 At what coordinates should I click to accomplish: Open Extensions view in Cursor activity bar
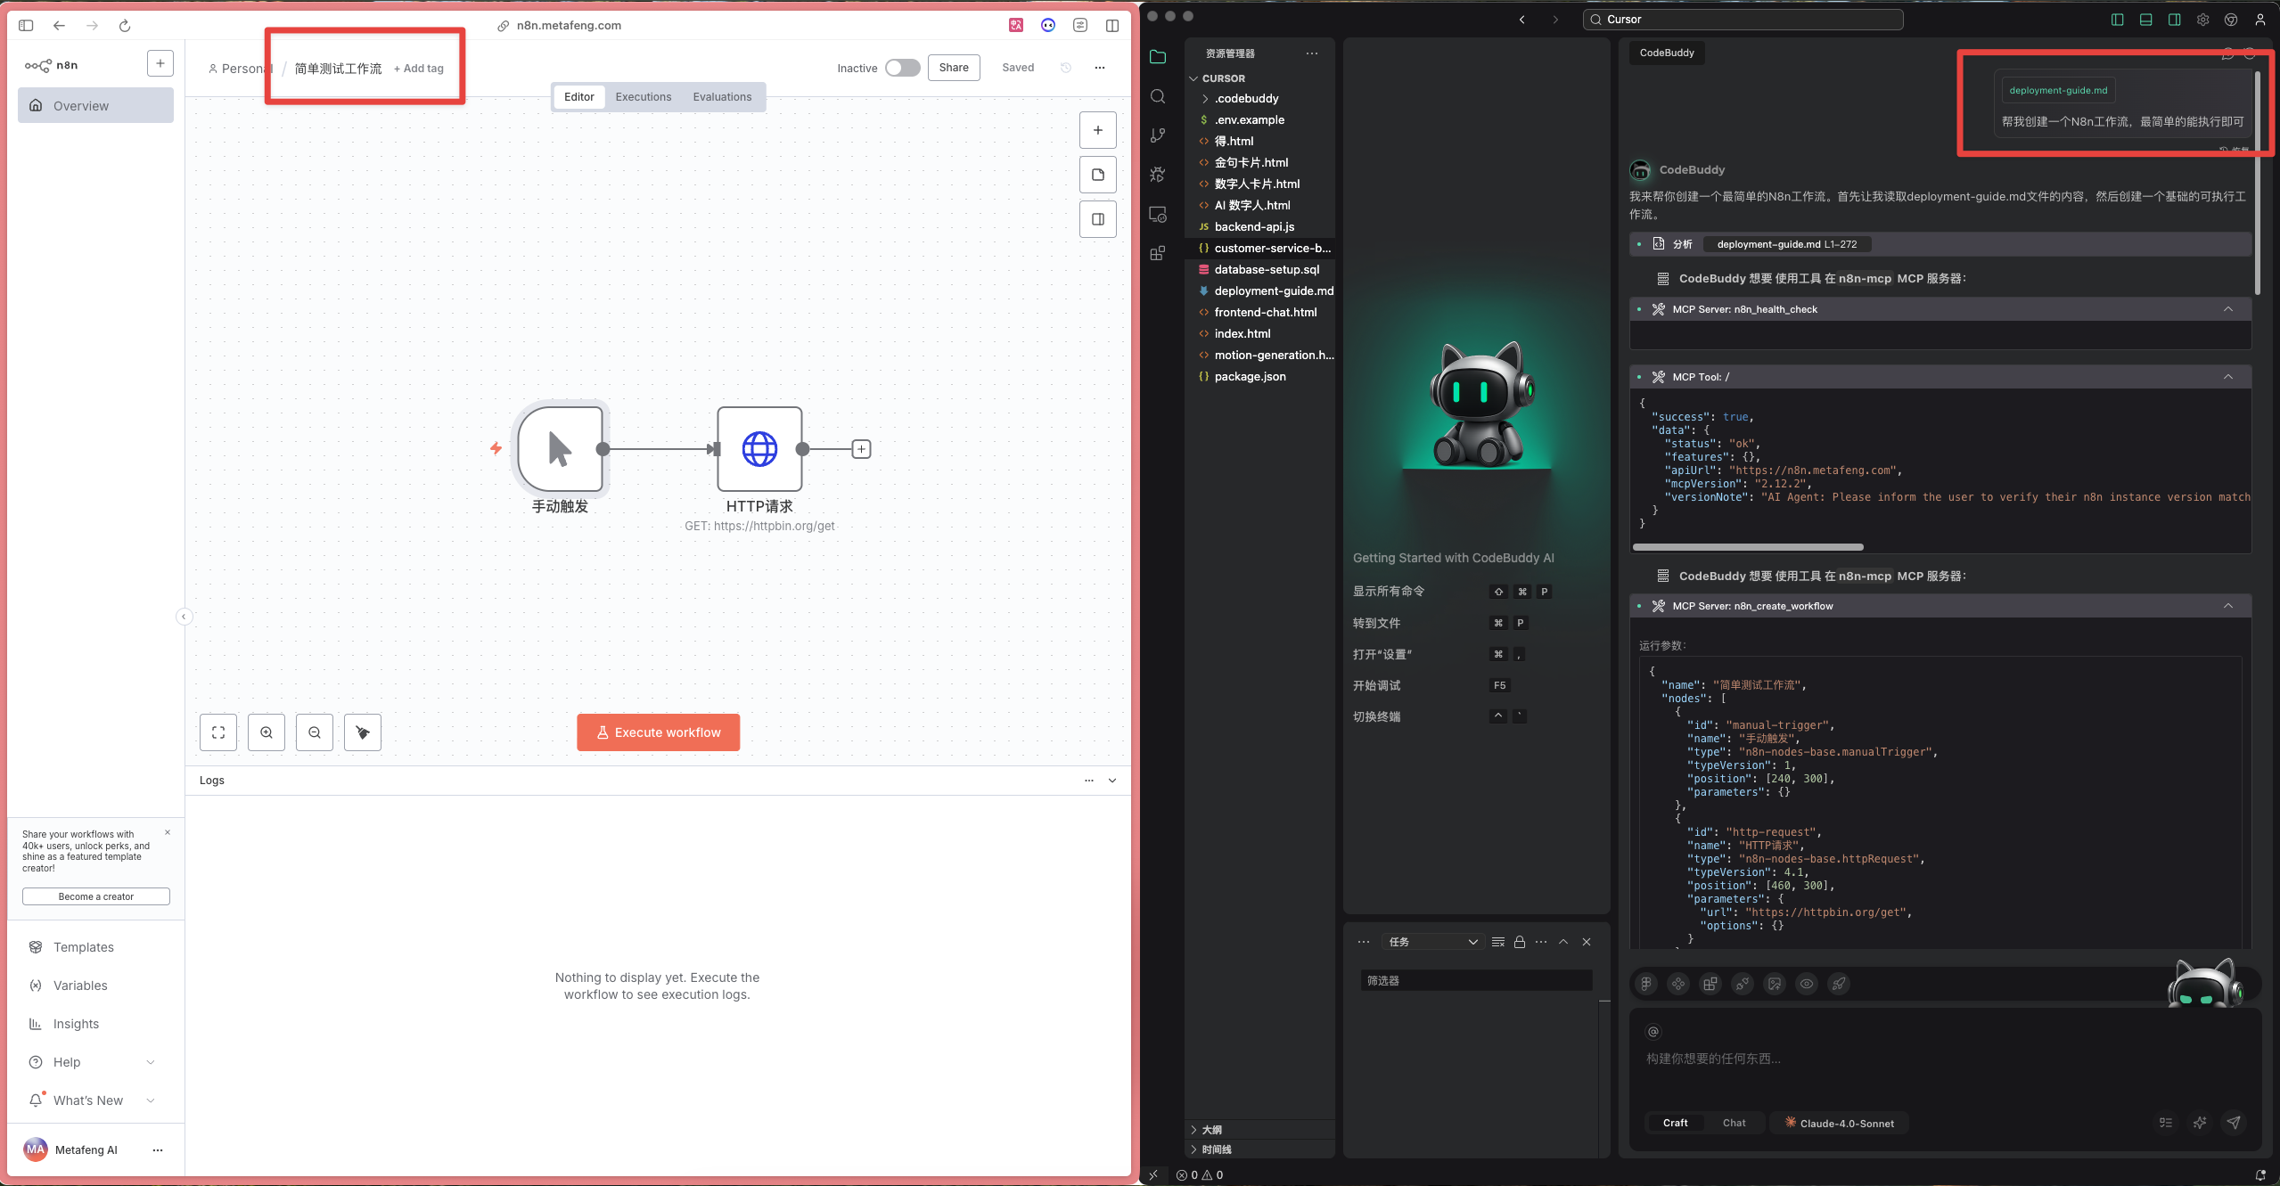pyautogui.click(x=1158, y=254)
